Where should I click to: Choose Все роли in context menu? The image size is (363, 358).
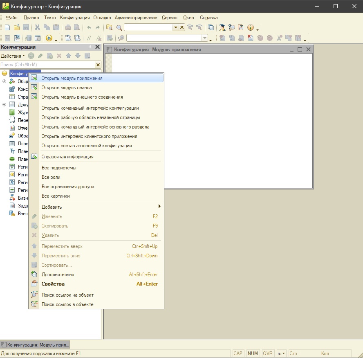tap(96, 177)
